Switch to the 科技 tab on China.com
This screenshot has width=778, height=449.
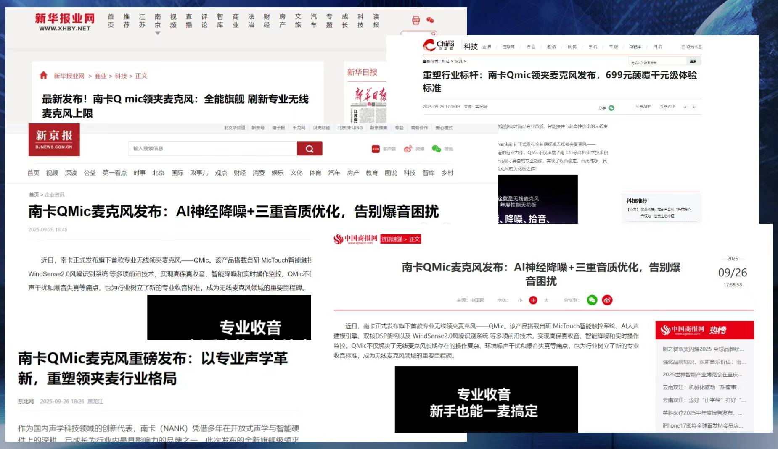coord(471,47)
